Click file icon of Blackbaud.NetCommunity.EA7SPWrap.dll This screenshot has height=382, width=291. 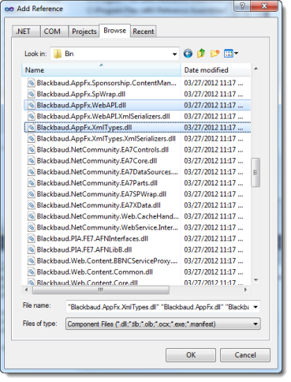tap(32, 194)
